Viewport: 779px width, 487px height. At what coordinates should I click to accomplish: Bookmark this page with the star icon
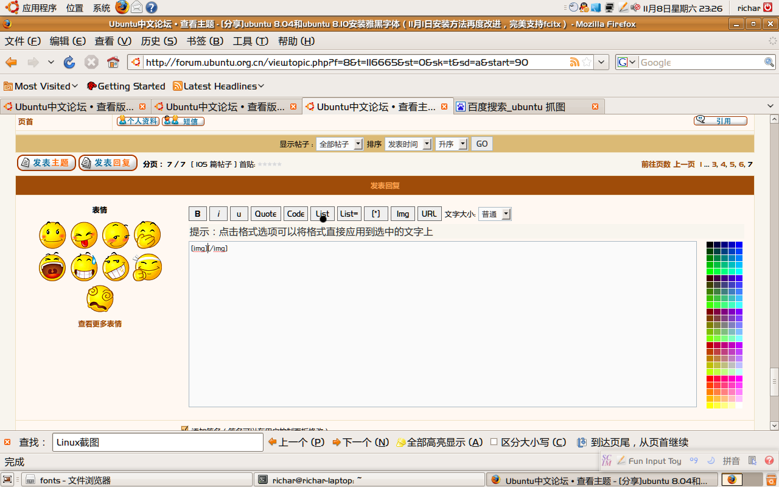[x=587, y=62]
